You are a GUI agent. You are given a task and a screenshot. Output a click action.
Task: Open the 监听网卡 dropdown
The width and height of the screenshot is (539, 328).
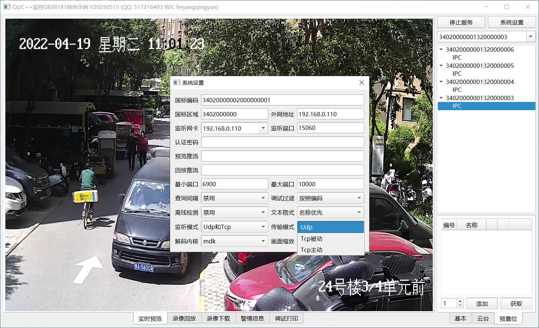pyautogui.click(x=263, y=128)
